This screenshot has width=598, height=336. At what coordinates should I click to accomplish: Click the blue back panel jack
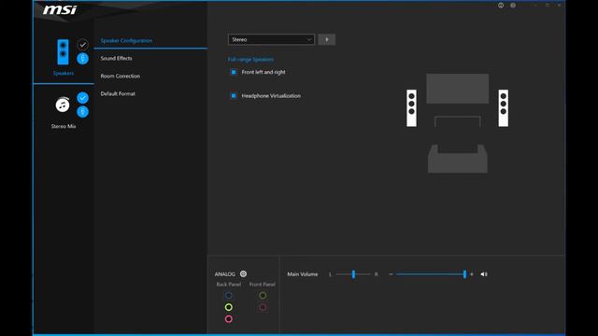(x=228, y=295)
